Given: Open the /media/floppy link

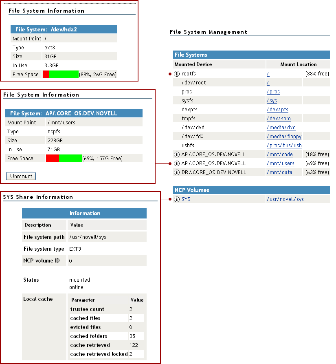Looking at the screenshot, I should (284, 137).
